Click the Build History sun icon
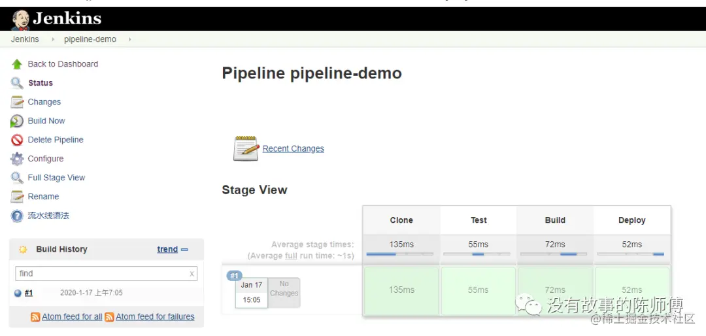The image size is (706, 336). (x=23, y=250)
